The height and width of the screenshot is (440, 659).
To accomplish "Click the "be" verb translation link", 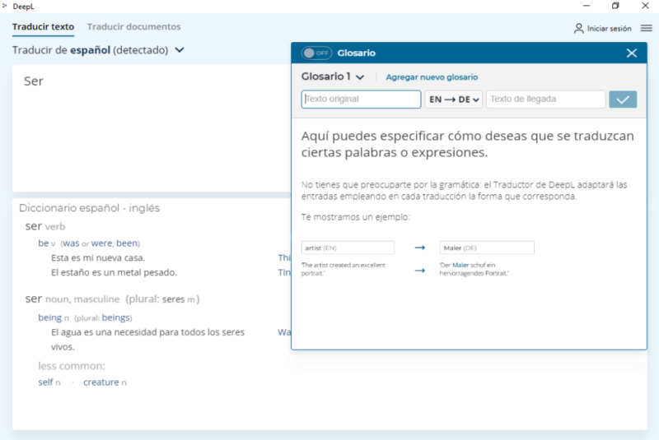I will coord(43,243).
